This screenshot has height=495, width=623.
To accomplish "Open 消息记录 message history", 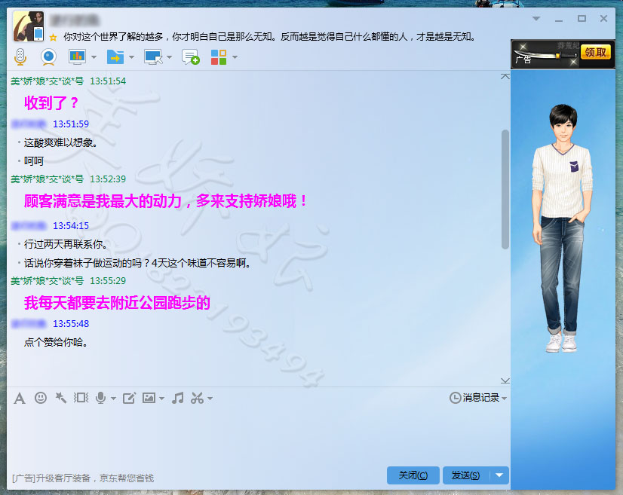I will 478,398.
